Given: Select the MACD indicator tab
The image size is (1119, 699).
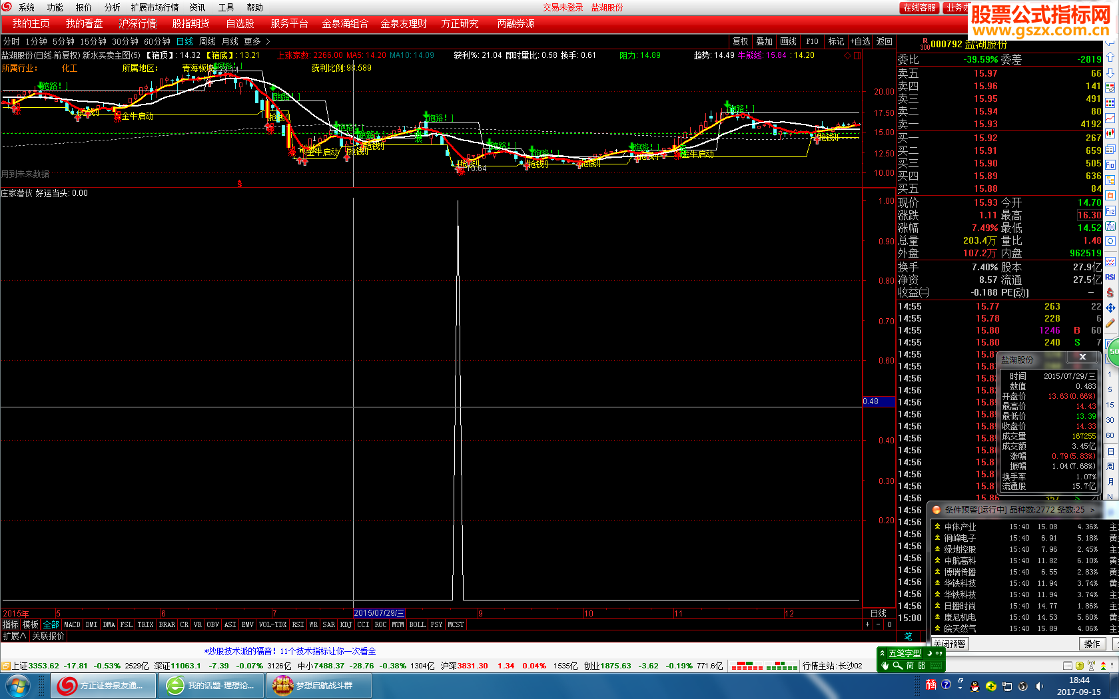Looking at the screenshot, I should point(72,624).
